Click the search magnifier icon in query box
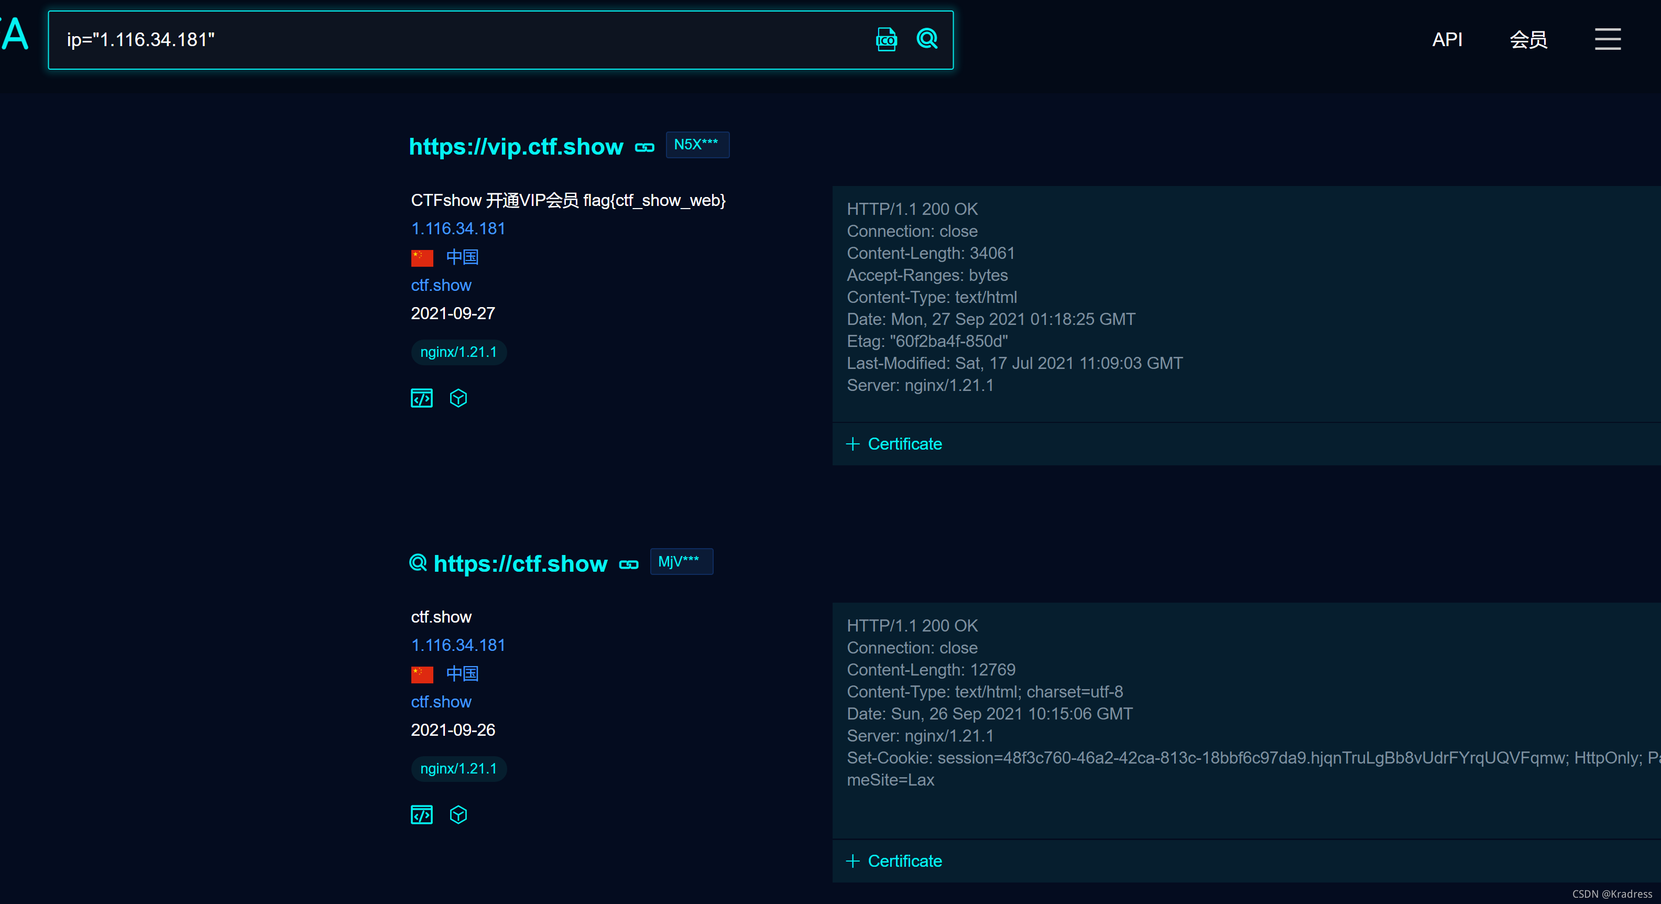 [x=927, y=39]
